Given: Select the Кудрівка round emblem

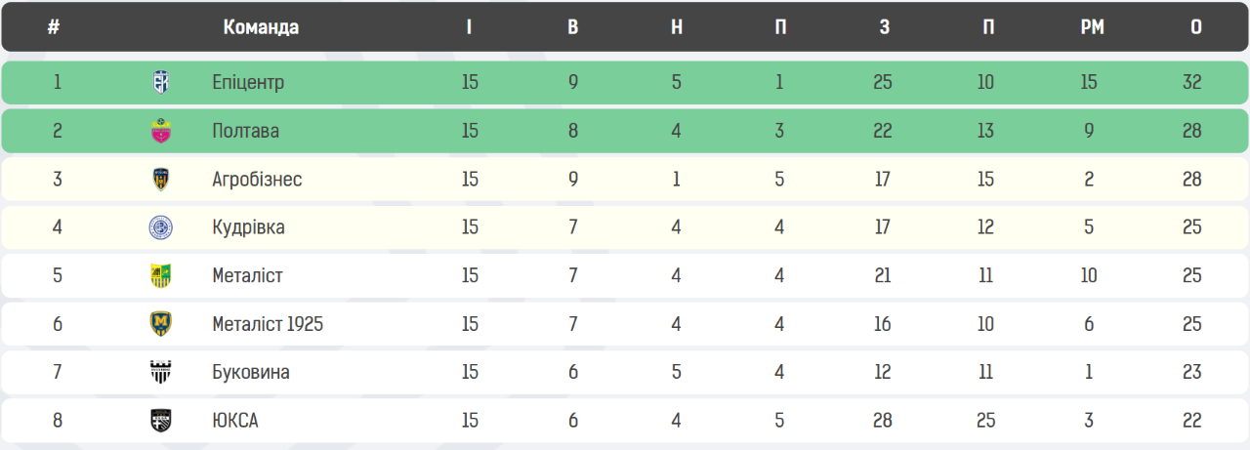Looking at the screenshot, I should (x=161, y=227).
